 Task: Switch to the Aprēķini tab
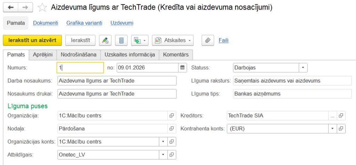click(x=43, y=55)
